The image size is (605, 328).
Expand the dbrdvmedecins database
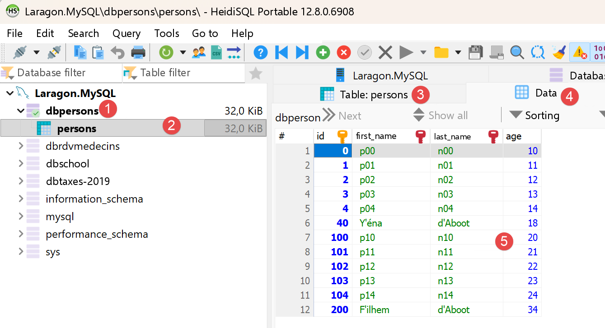pos(20,146)
